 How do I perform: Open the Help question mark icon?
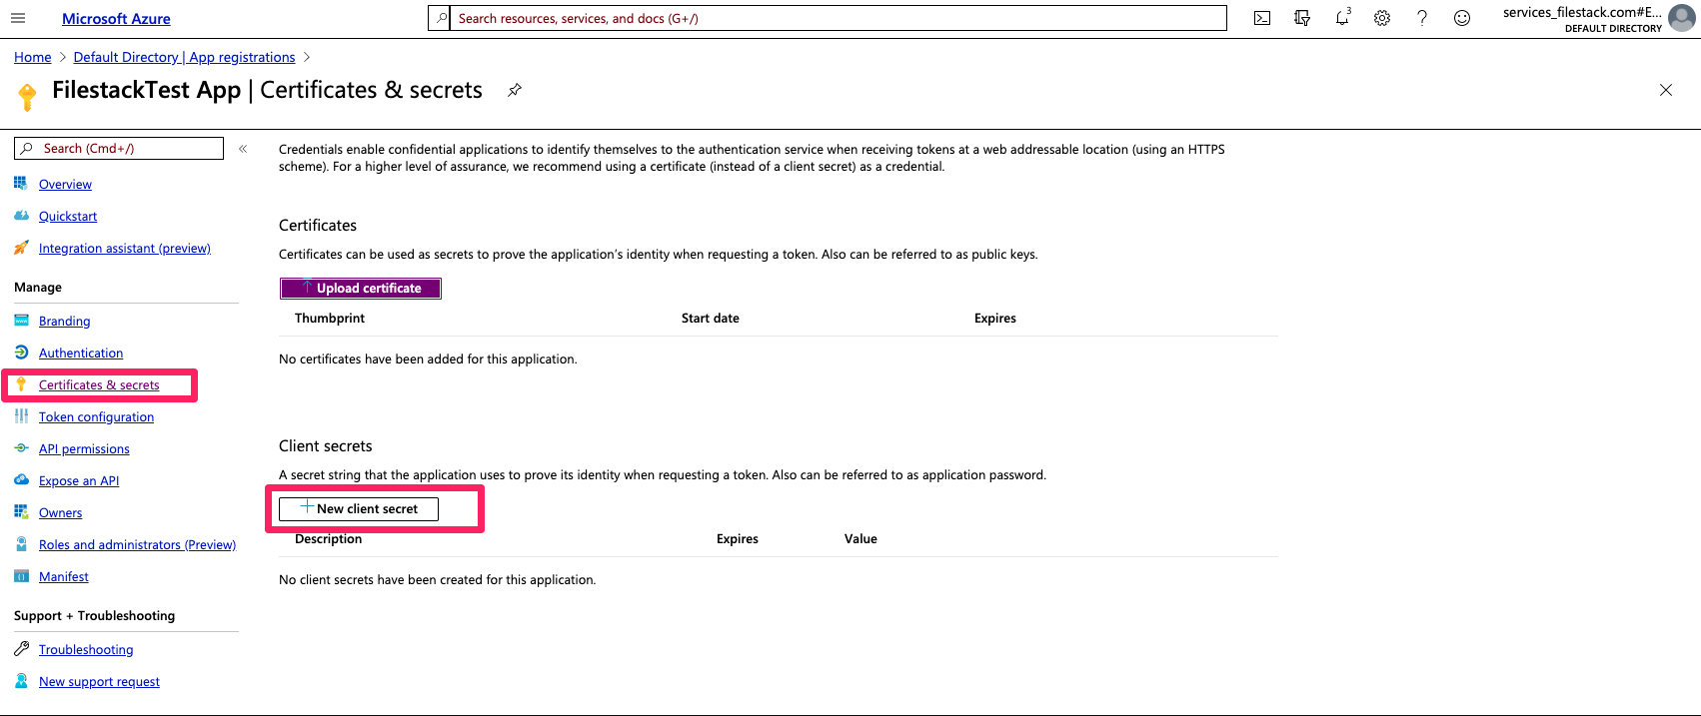tap(1422, 18)
